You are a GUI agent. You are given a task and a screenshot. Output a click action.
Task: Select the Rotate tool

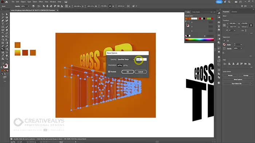click(x=3, y=33)
